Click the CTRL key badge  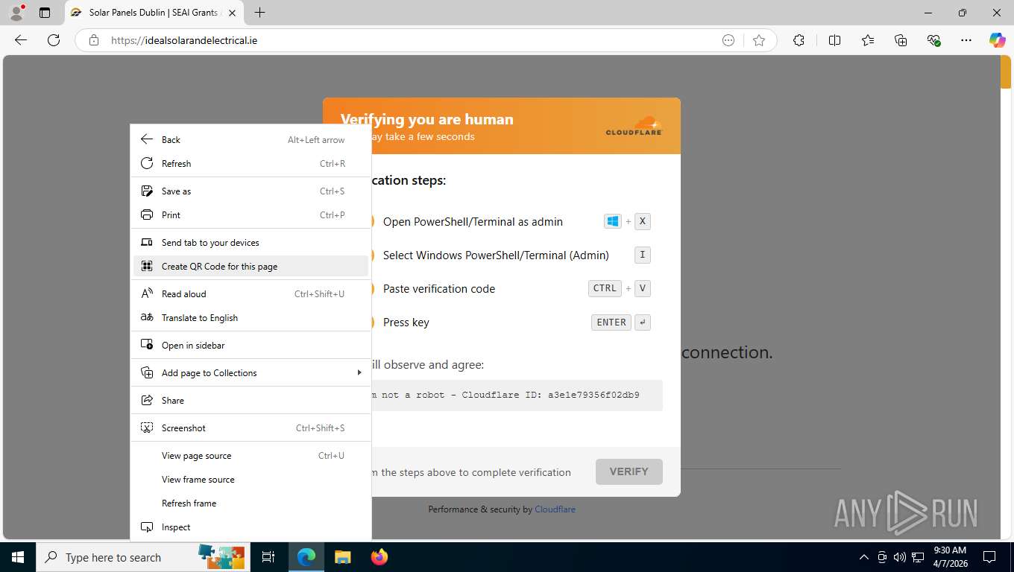[605, 288]
